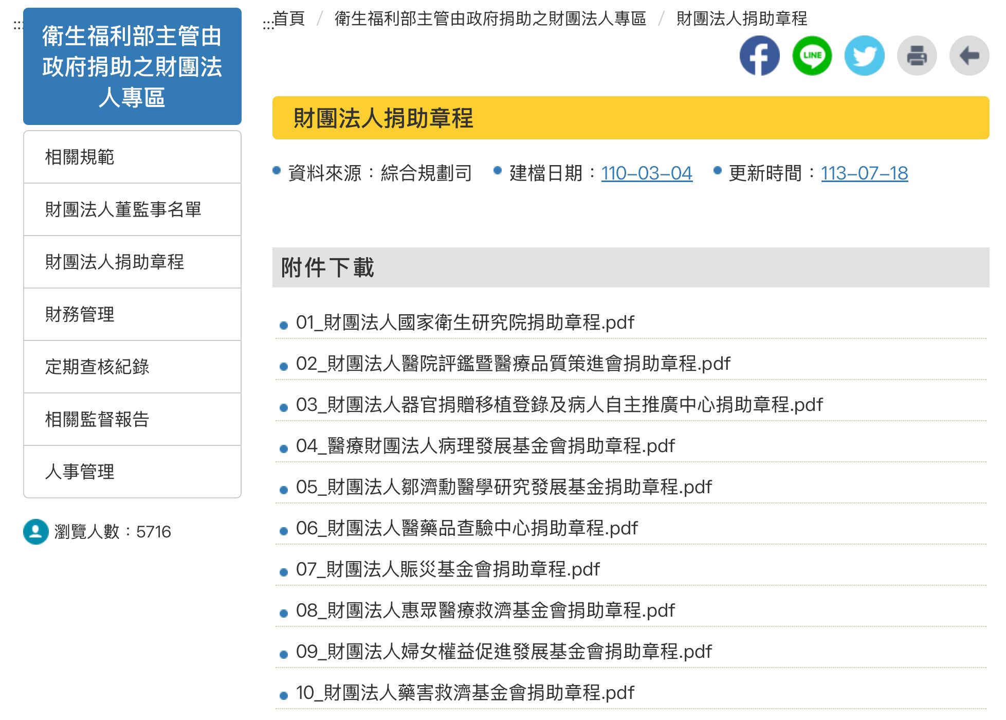Viewport: 1006px width, 720px height.
Task: Open 相關規範 sidebar menu item
Action: (80, 157)
